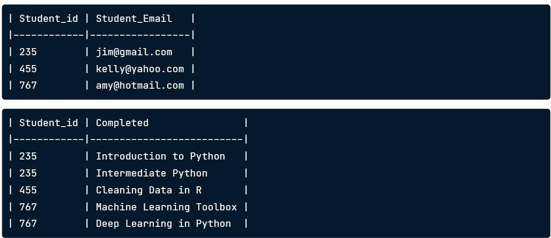Click id 767 in the email table
This screenshot has height=238, width=551.
tap(28, 86)
